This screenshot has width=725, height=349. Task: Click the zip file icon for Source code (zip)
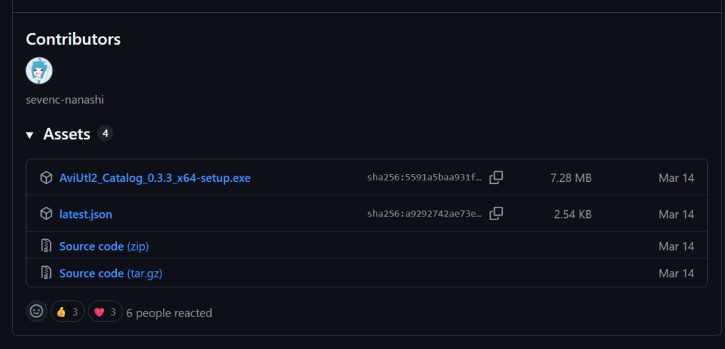click(x=46, y=246)
